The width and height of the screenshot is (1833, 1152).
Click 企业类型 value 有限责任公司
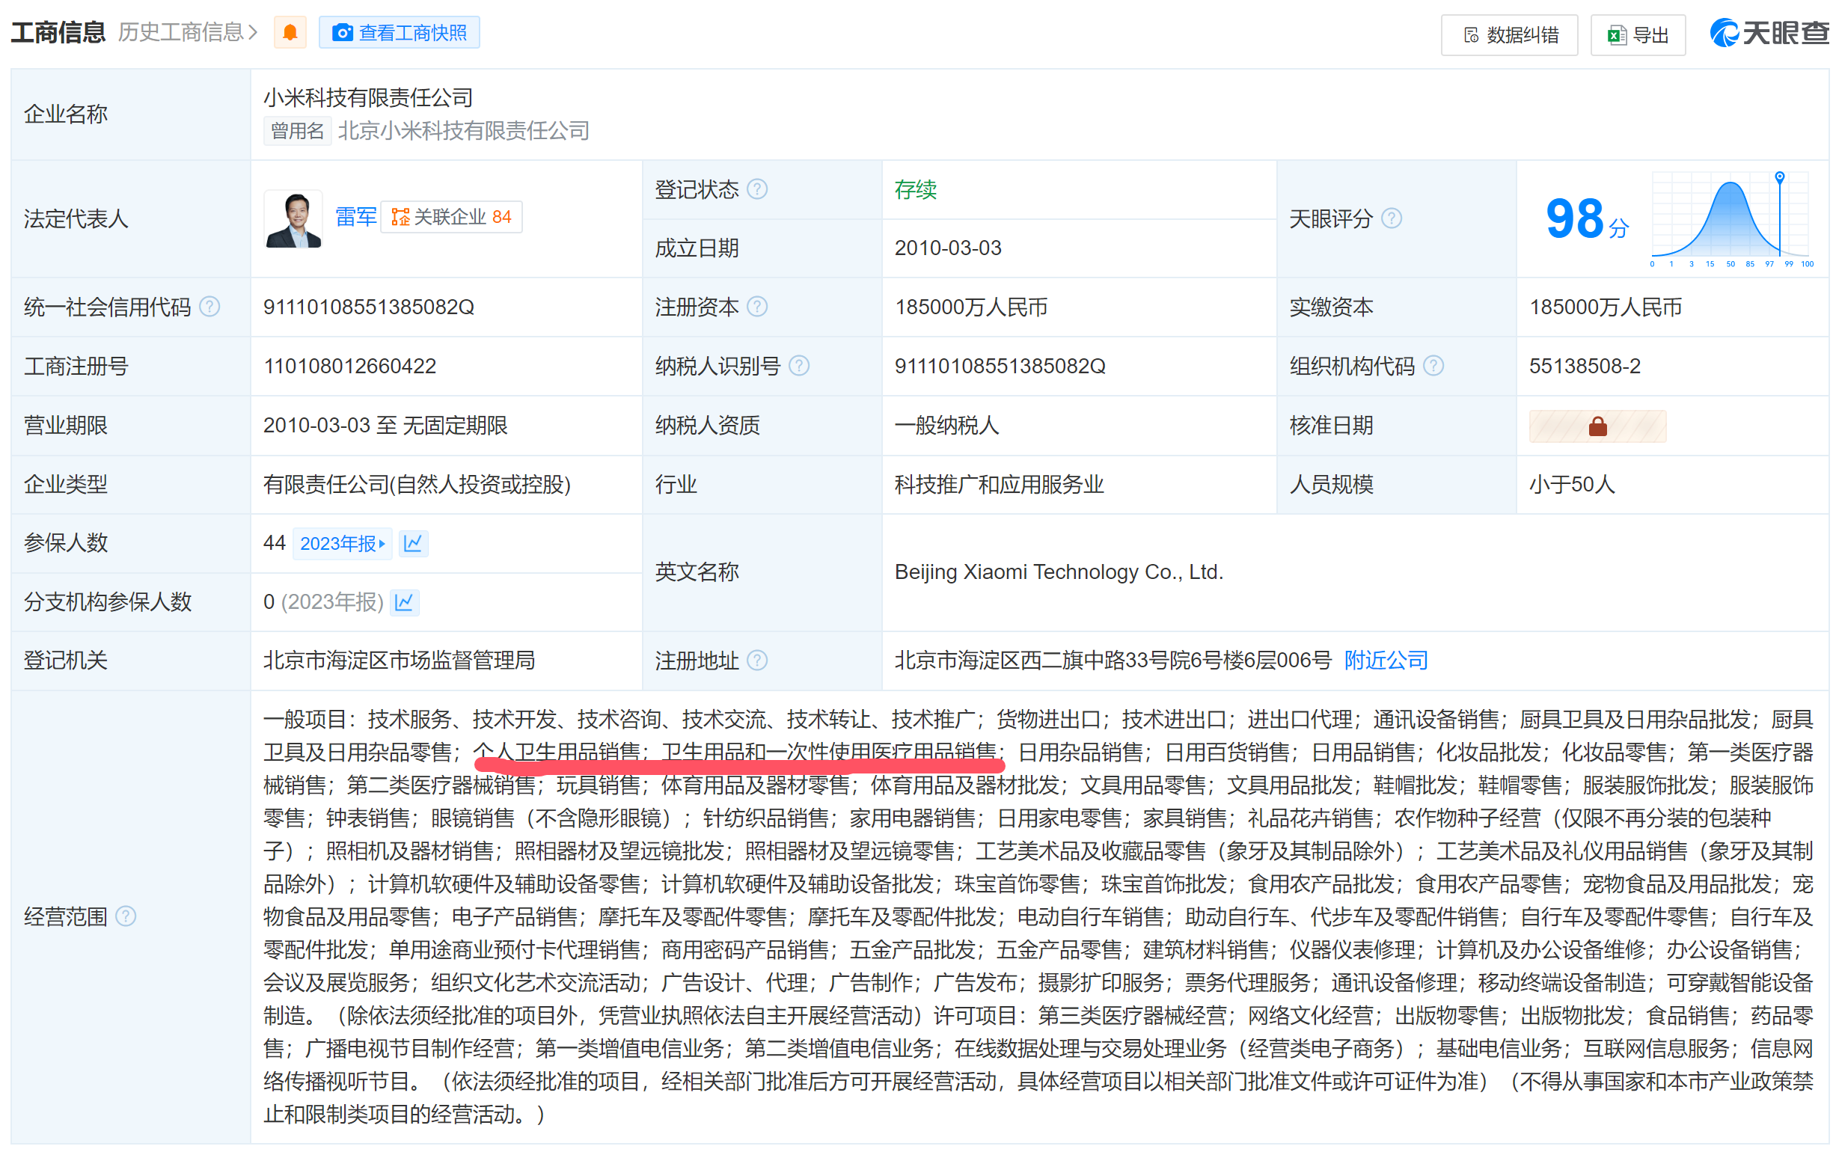tap(417, 485)
